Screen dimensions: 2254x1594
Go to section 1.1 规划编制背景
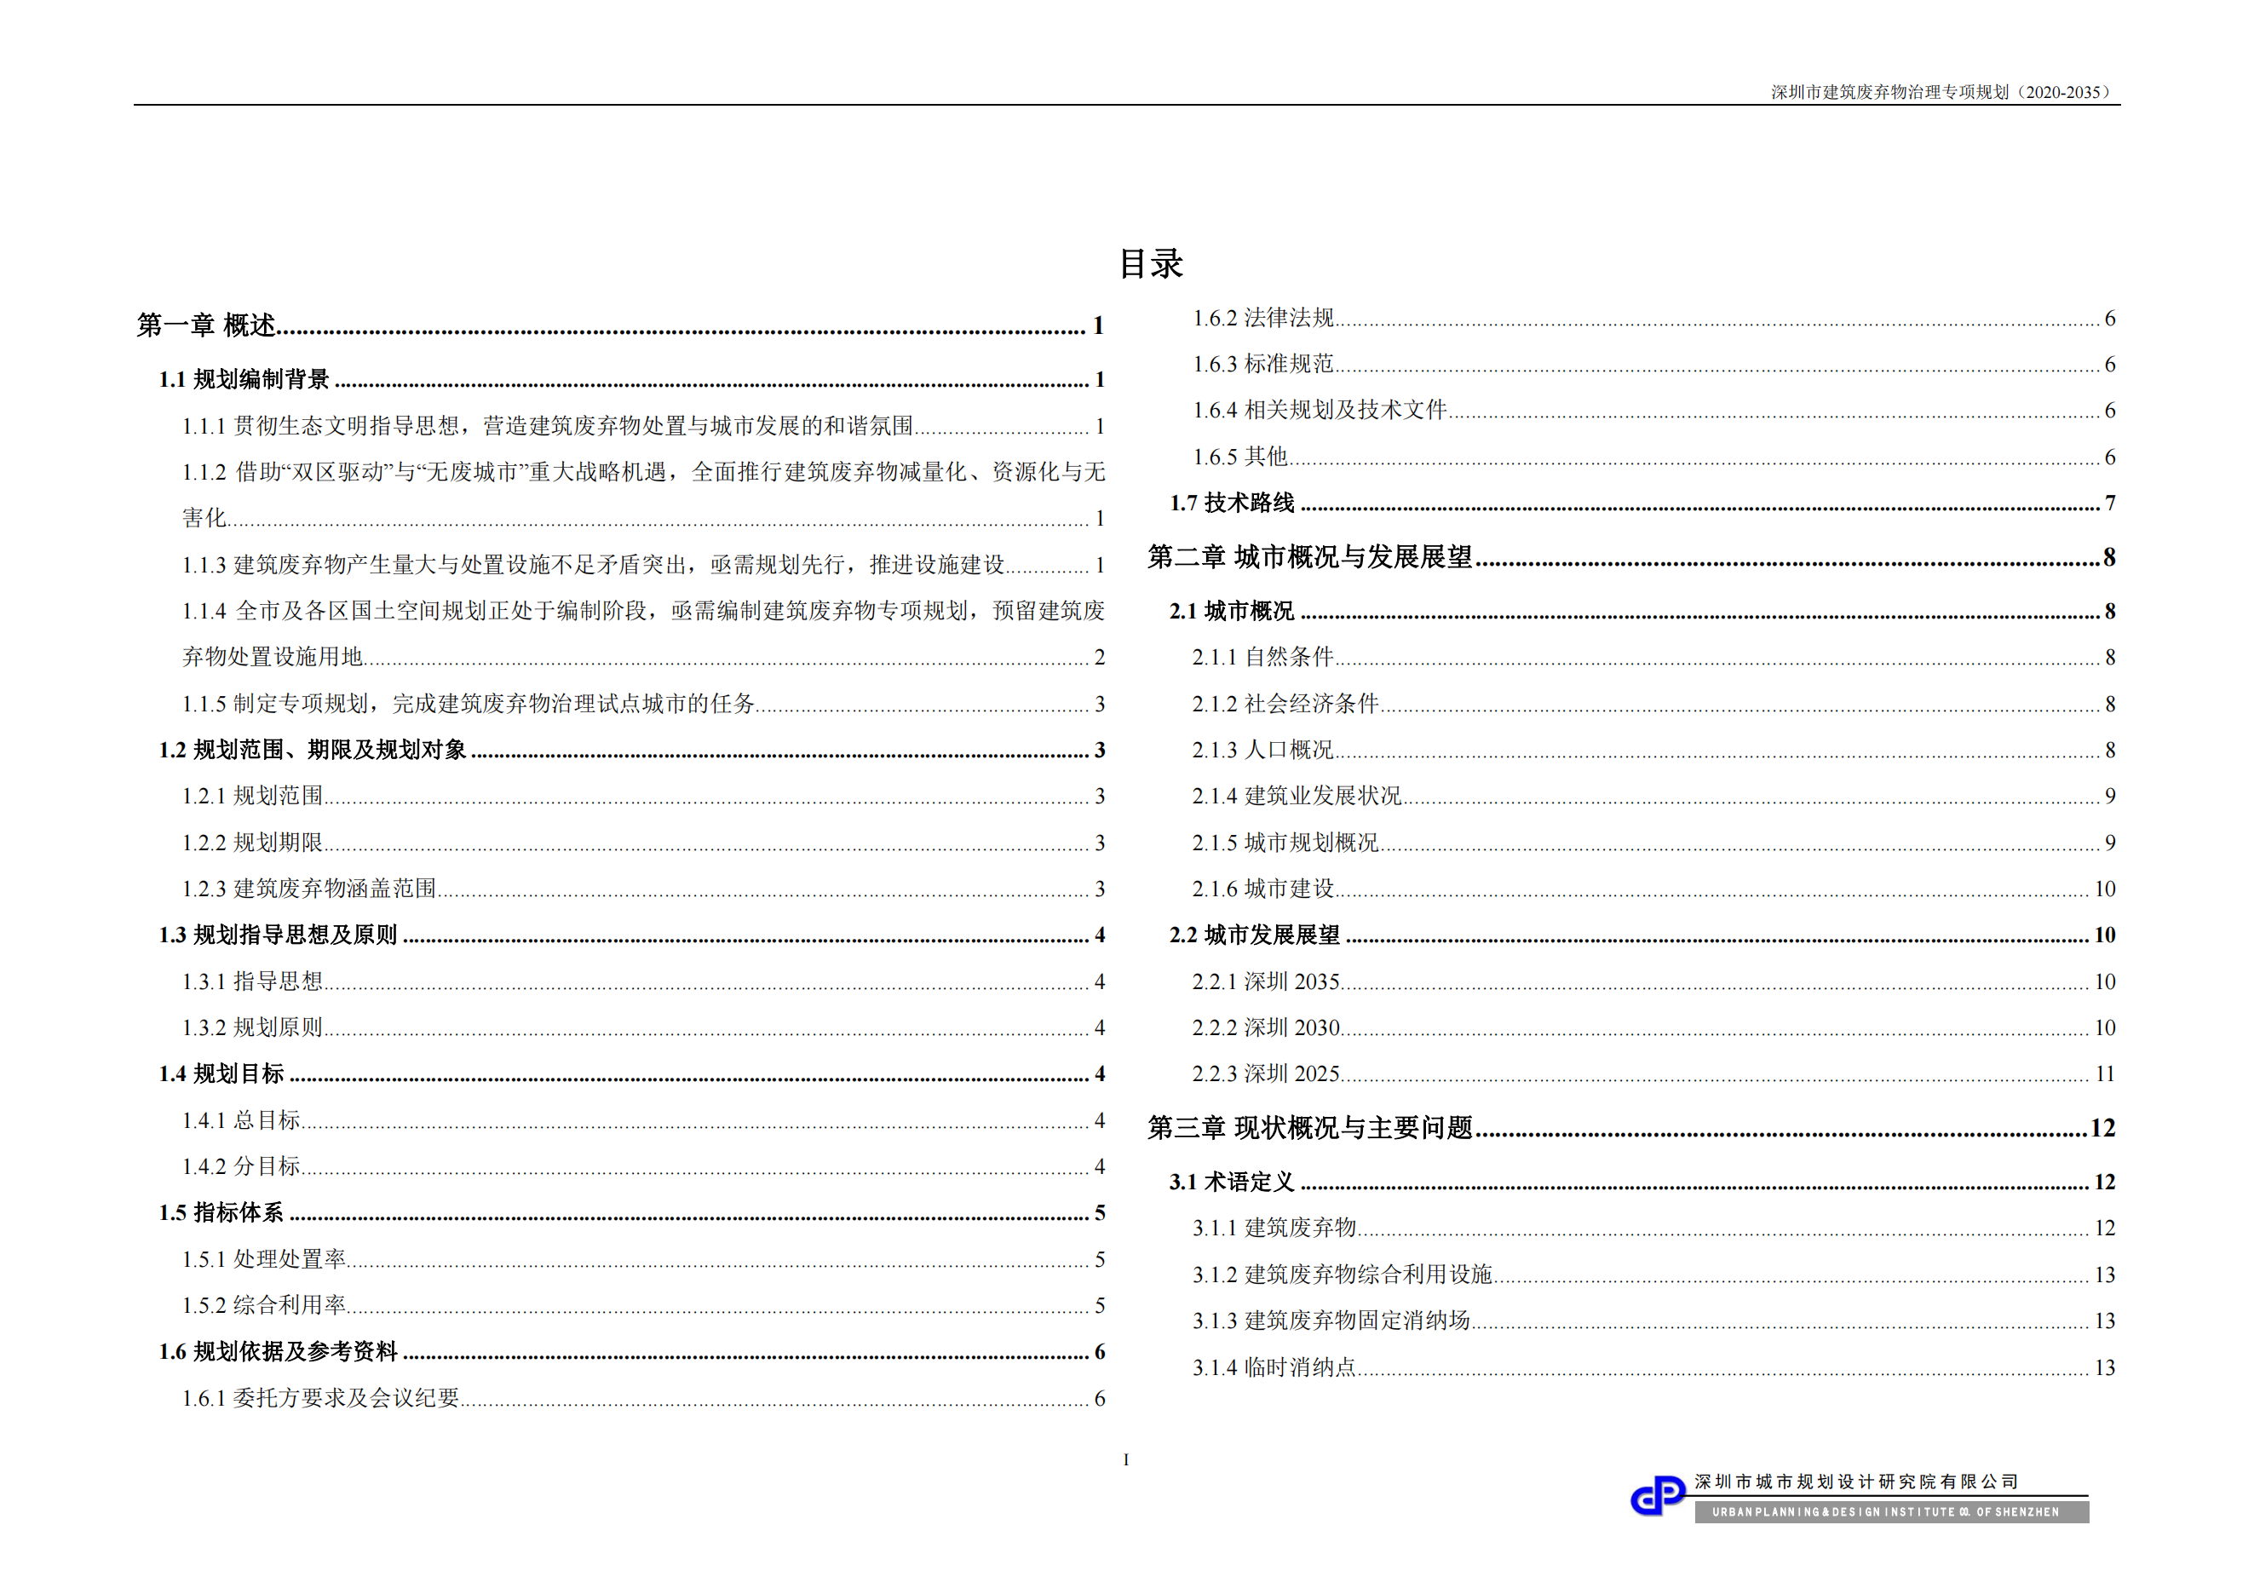click(631, 379)
